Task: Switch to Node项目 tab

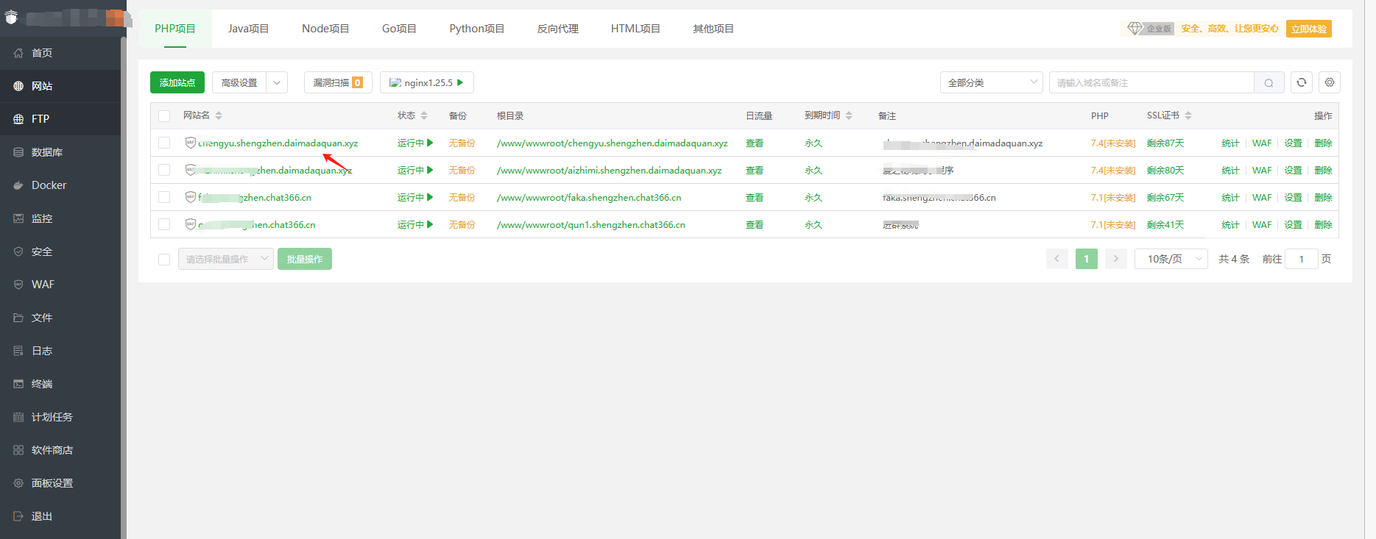Action: [325, 29]
